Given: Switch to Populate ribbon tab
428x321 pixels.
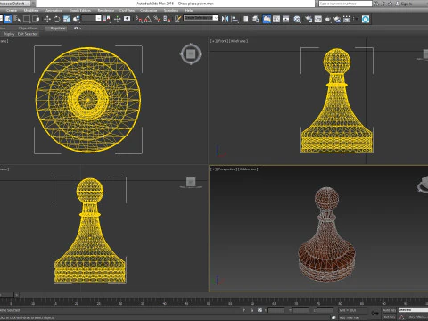Looking at the screenshot, I should 57,29.
